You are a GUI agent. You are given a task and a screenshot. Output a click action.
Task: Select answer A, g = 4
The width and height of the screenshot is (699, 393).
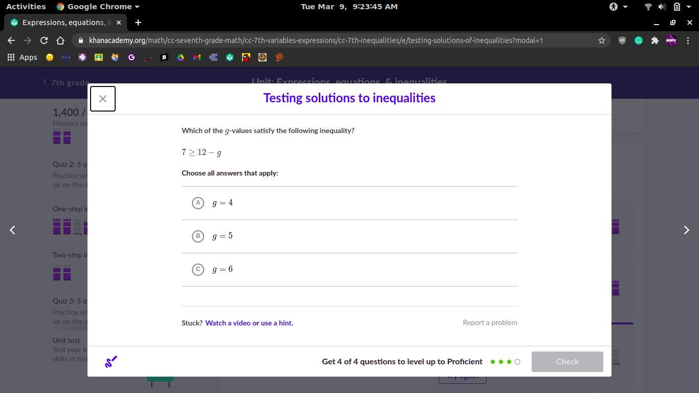349,203
